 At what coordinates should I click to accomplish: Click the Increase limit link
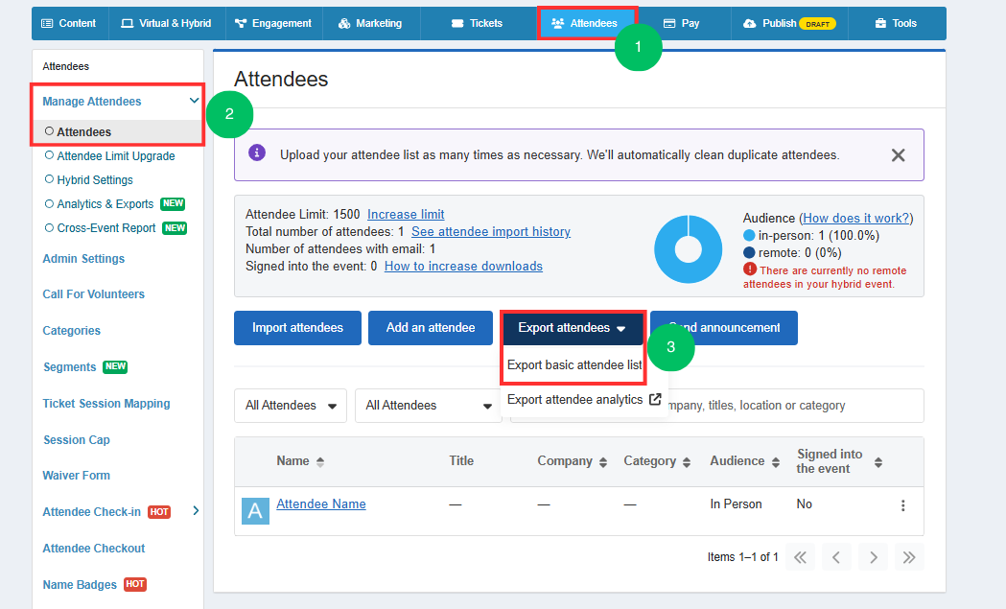406,214
